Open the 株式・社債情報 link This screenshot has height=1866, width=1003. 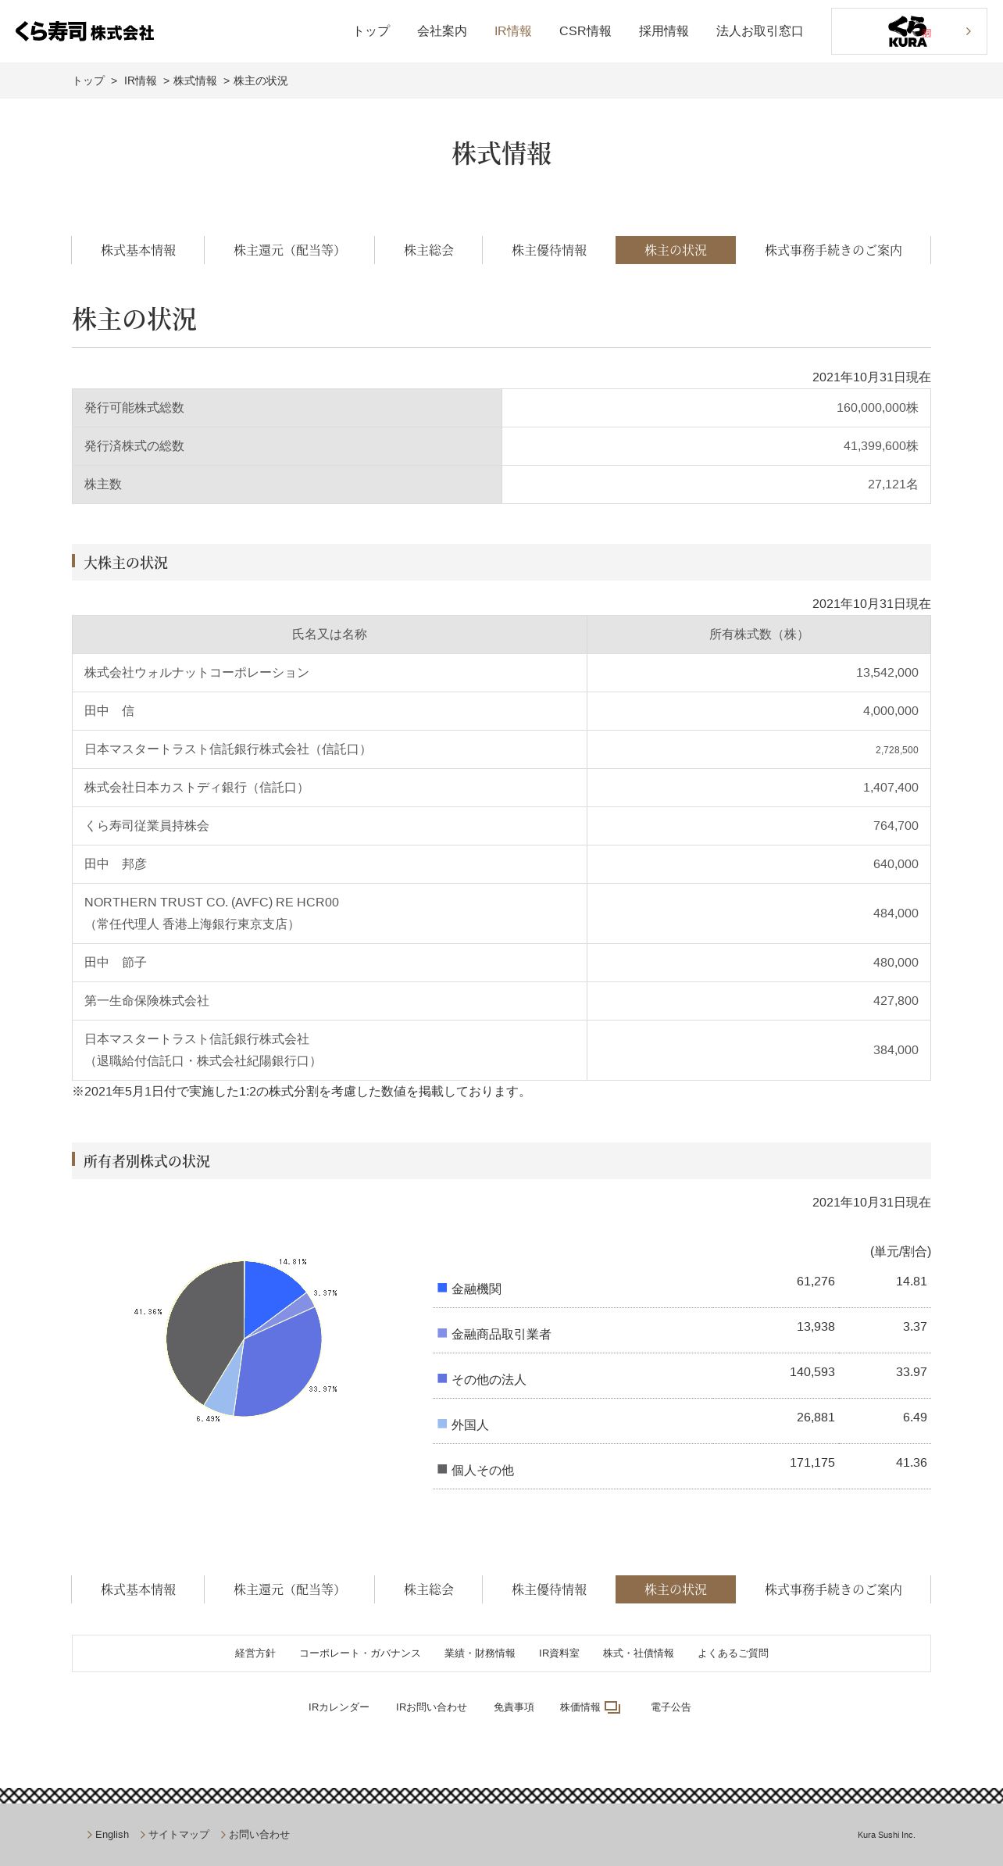[x=638, y=1653]
